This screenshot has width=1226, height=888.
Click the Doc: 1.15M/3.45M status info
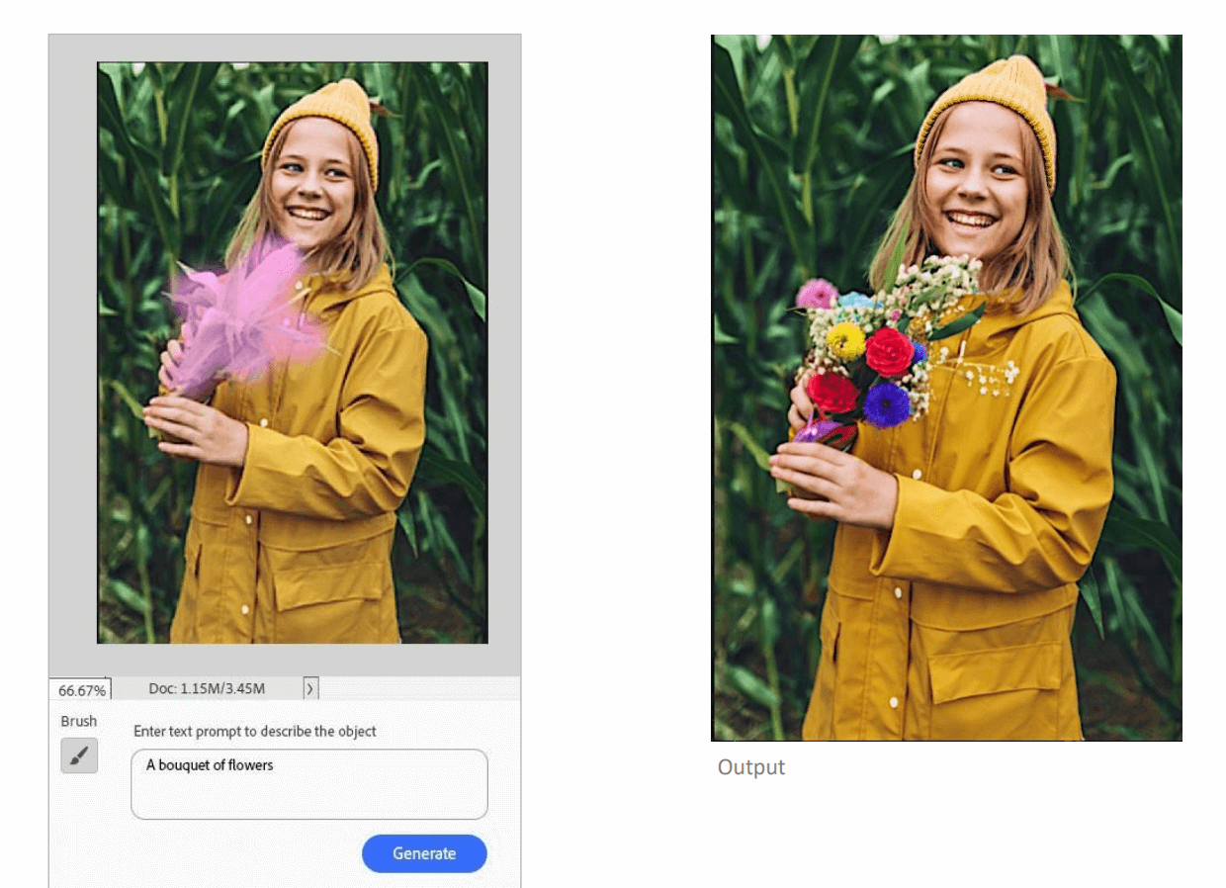click(x=206, y=689)
